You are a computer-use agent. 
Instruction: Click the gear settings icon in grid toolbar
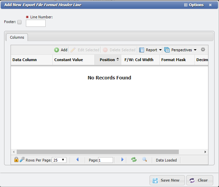(203, 50)
